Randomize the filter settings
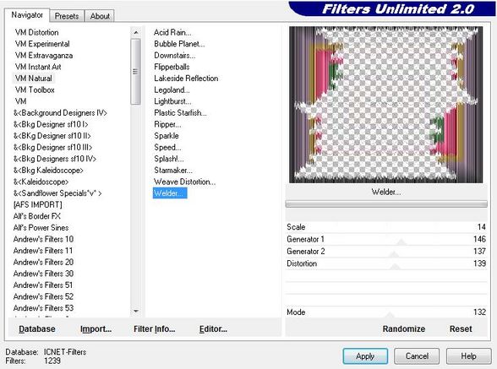The width and height of the screenshot is (497, 369). pyautogui.click(x=403, y=328)
